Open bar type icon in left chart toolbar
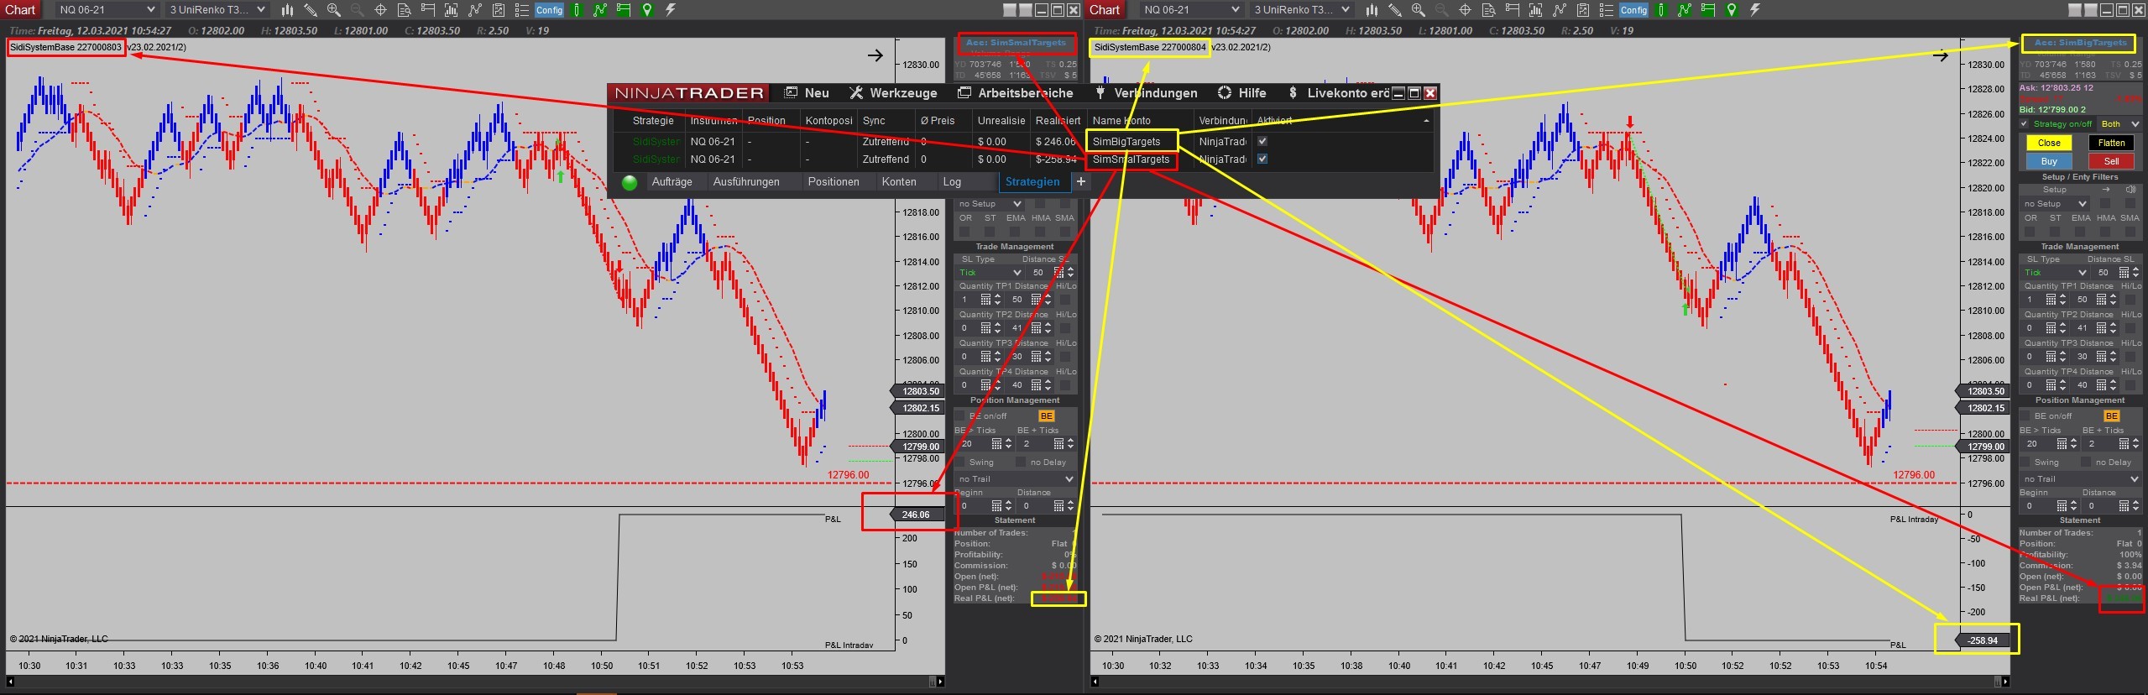2148x695 pixels. (288, 10)
